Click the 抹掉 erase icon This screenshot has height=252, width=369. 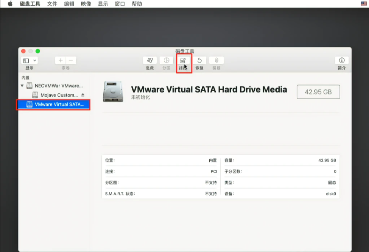point(183,60)
